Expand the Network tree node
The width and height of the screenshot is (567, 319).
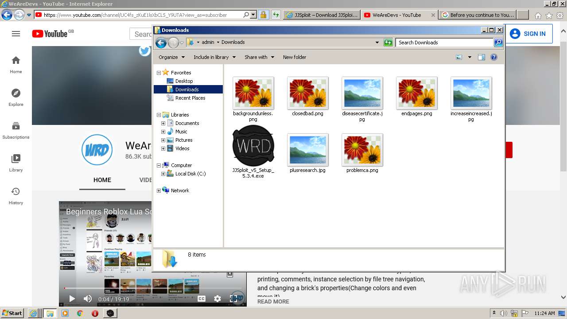click(x=159, y=191)
